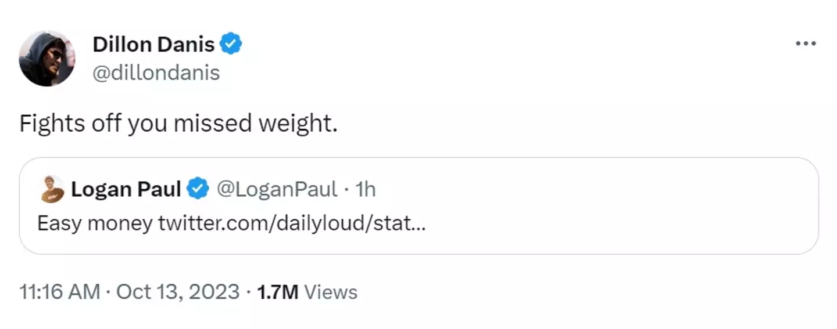Open Logan Paul's small avatar
The image size is (837, 329).
(x=52, y=189)
